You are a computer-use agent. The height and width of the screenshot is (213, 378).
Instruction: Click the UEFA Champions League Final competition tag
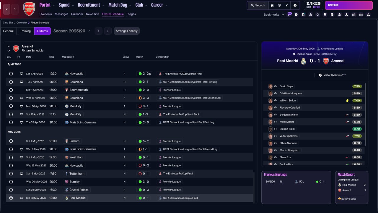click(178, 198)
